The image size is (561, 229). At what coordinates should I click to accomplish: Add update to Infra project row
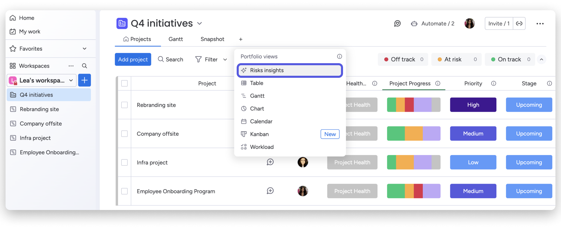270,162
